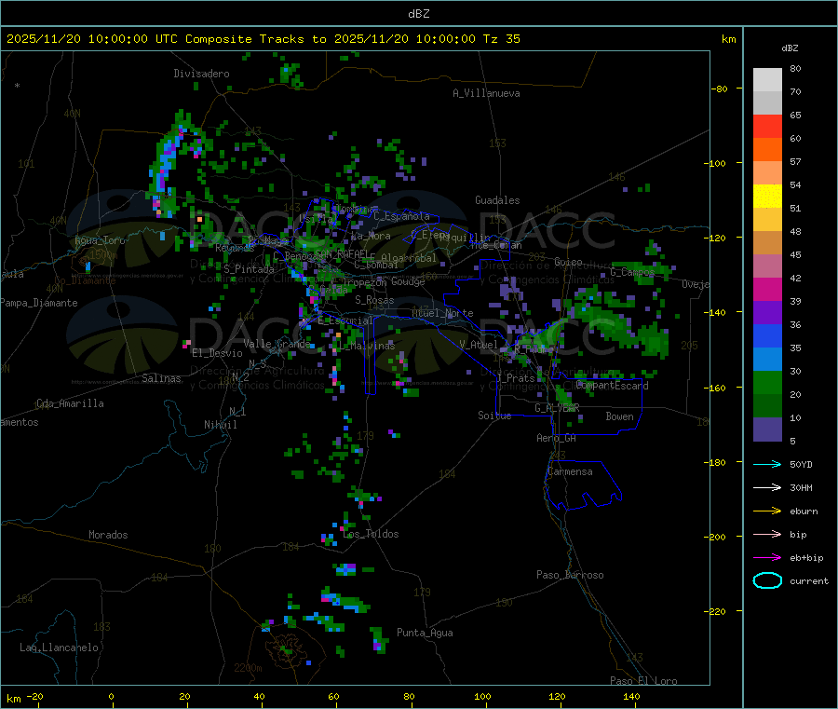This screenshot has height=709, width=838.
Task: Click the J_Prats map label
Action: (x=516, y=378)
